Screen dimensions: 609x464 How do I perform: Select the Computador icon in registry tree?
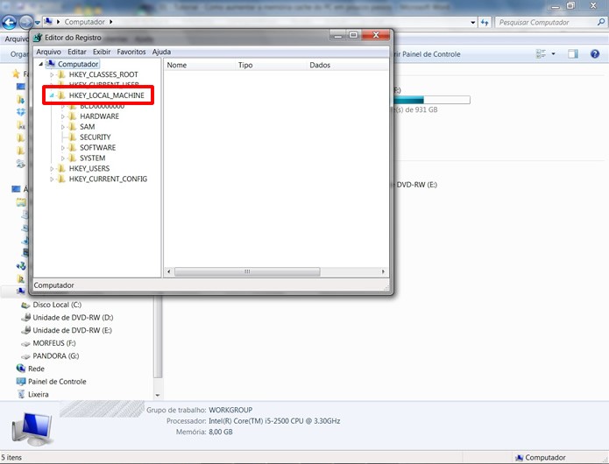click(x=51, y=64)
